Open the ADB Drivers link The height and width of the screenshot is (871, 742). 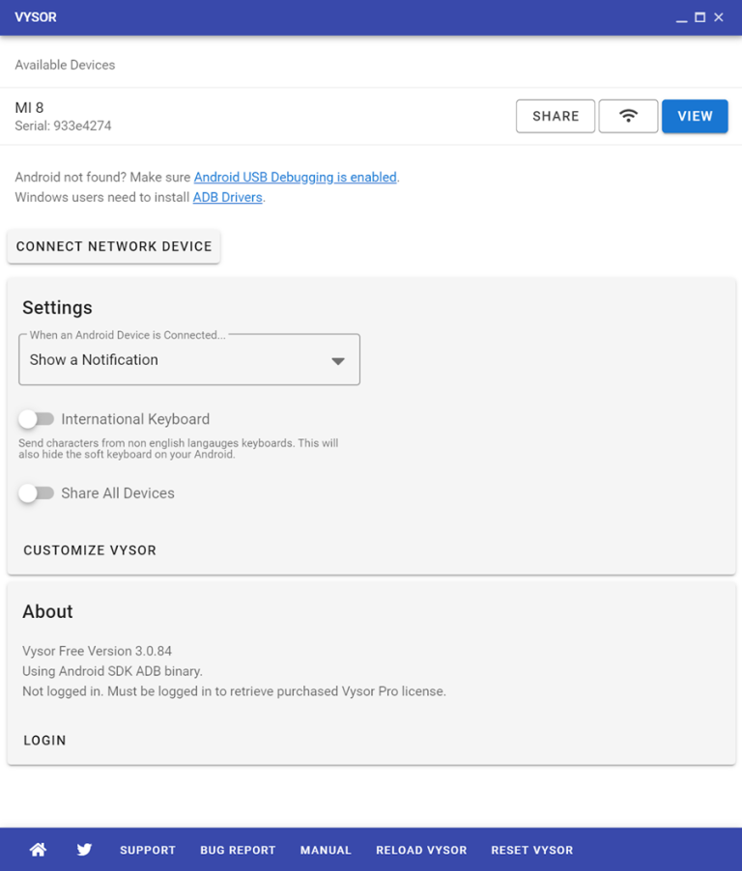click(x=227, y=197)
